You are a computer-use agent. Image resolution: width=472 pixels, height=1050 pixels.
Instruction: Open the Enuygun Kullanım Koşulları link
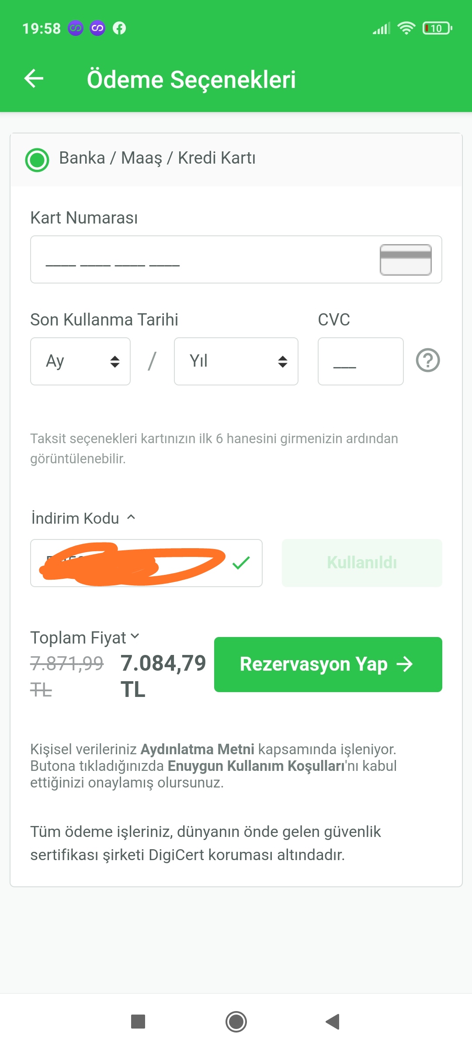[x=256, y=766]
